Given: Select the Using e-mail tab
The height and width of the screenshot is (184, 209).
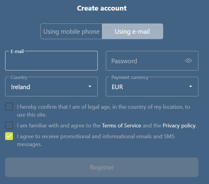Looking at the screenshot, I should tap(132, 31).
